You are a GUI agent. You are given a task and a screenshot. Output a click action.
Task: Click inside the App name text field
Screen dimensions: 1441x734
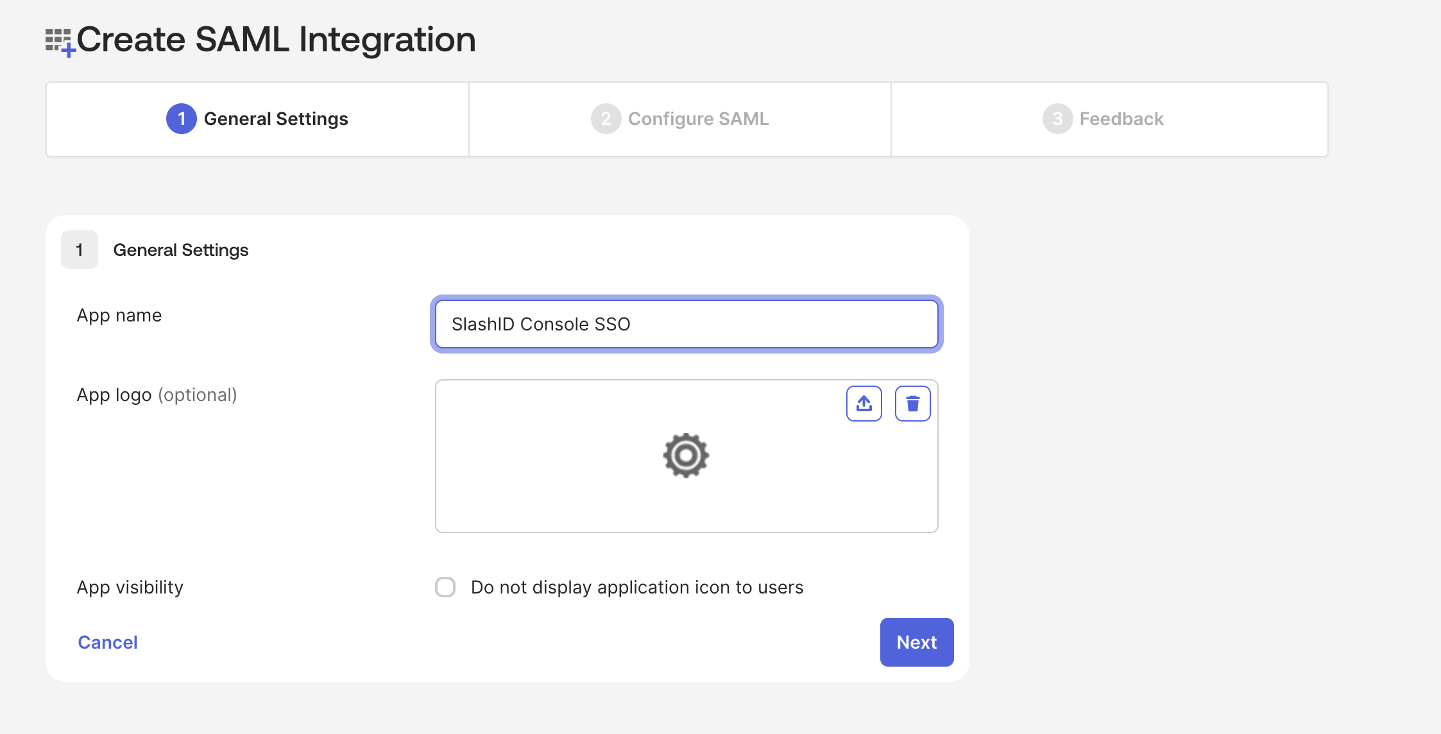pos(686,324)
